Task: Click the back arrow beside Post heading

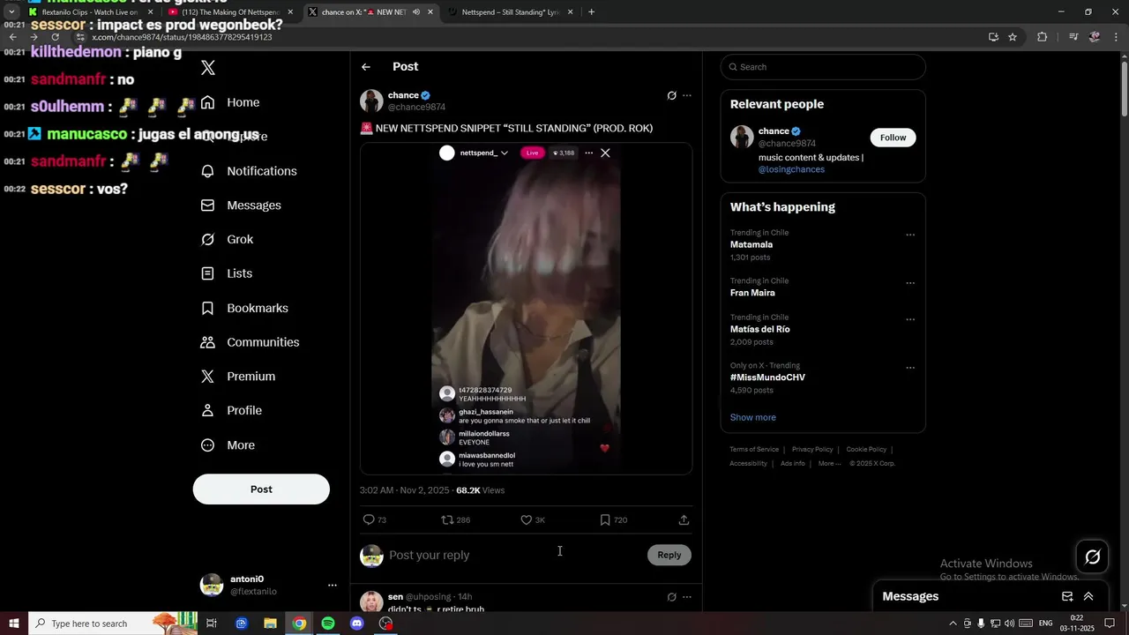Action: [366, 67]
